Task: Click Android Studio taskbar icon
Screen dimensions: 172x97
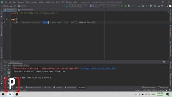Action: click(x=10, y=94)
